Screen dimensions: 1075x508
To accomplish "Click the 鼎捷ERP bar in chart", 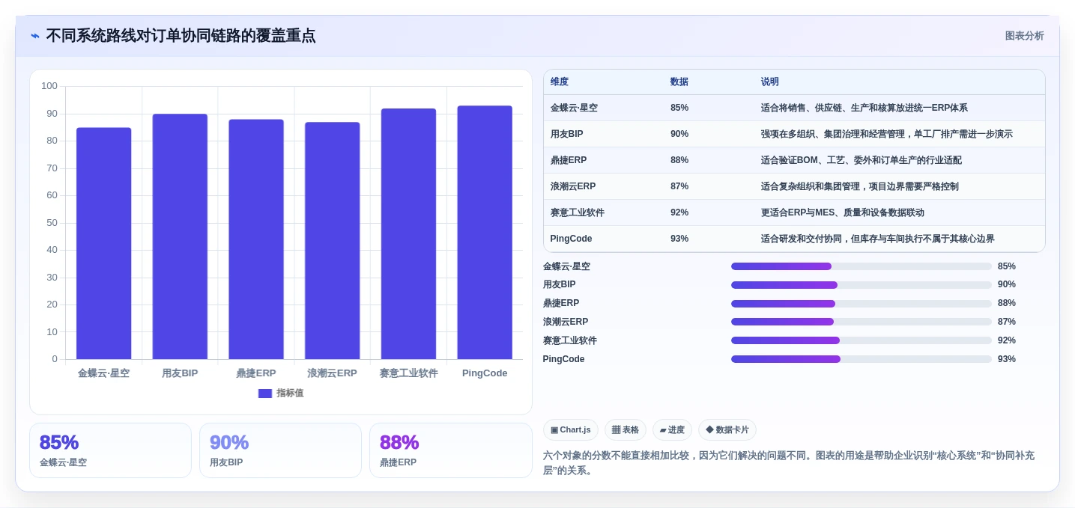I will click(x=256, y=239).
